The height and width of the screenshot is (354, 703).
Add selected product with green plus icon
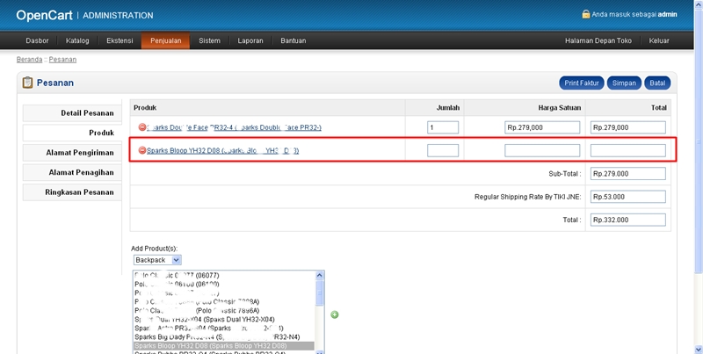click(x=335, y=314)
